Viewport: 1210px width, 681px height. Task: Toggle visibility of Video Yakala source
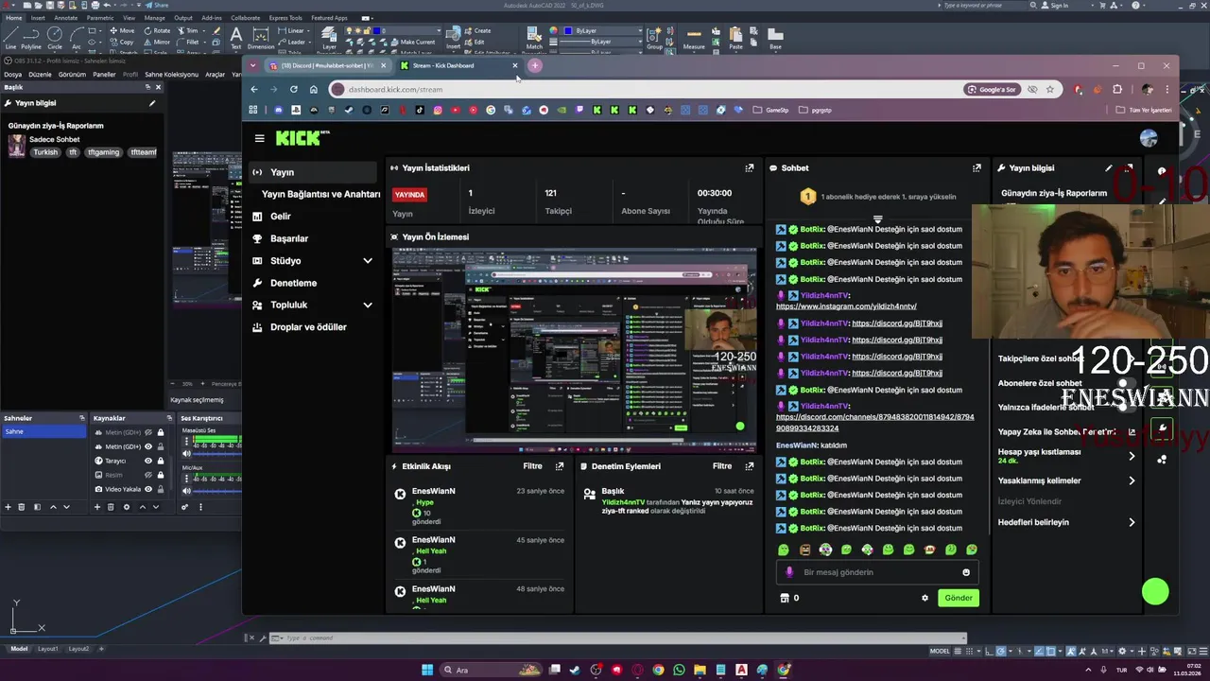[x=148, y=489]
